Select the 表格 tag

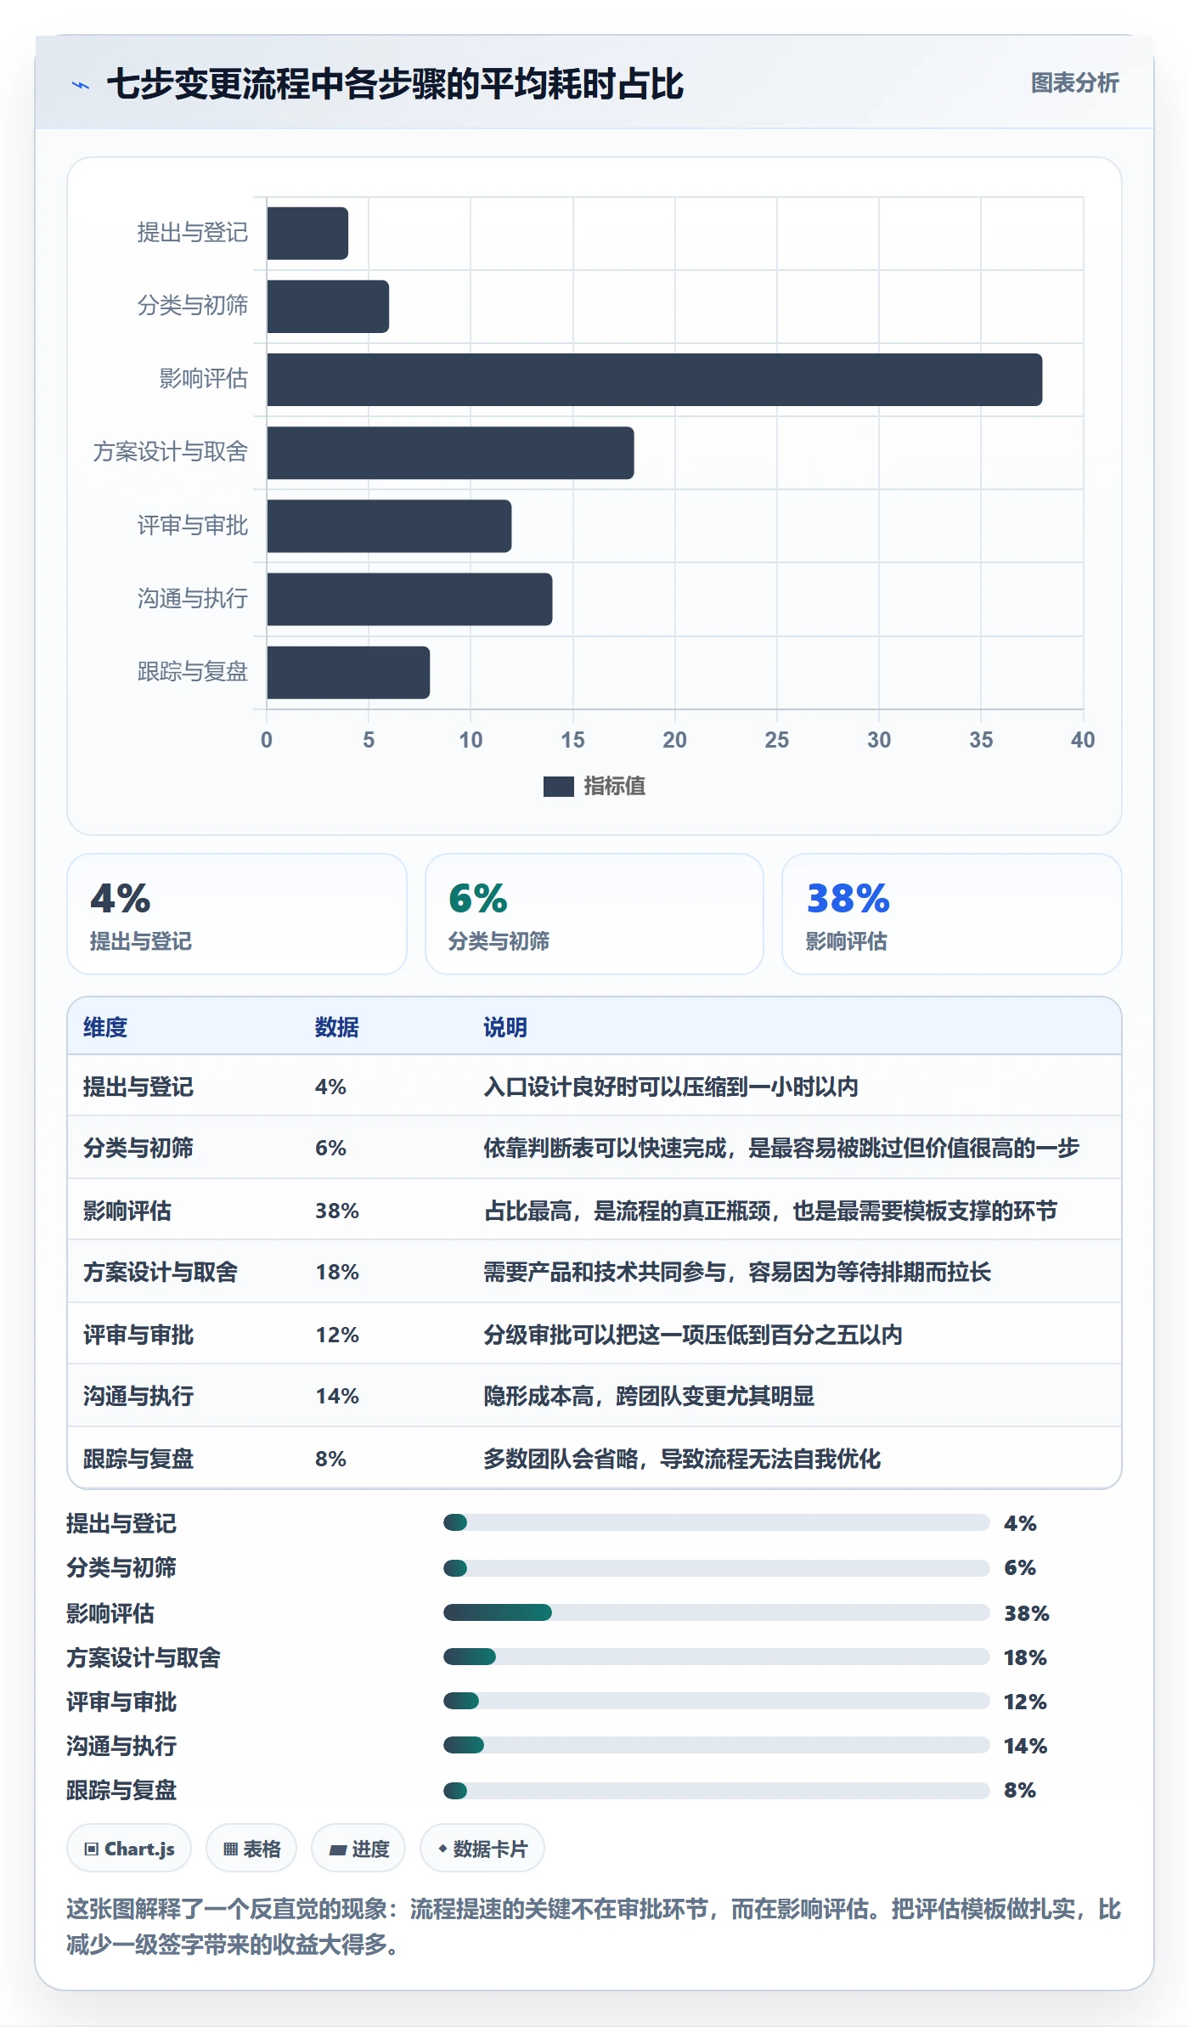click(251, 1849)
